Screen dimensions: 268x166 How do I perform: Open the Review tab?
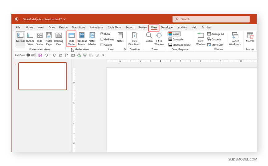(x=143, y=27)
